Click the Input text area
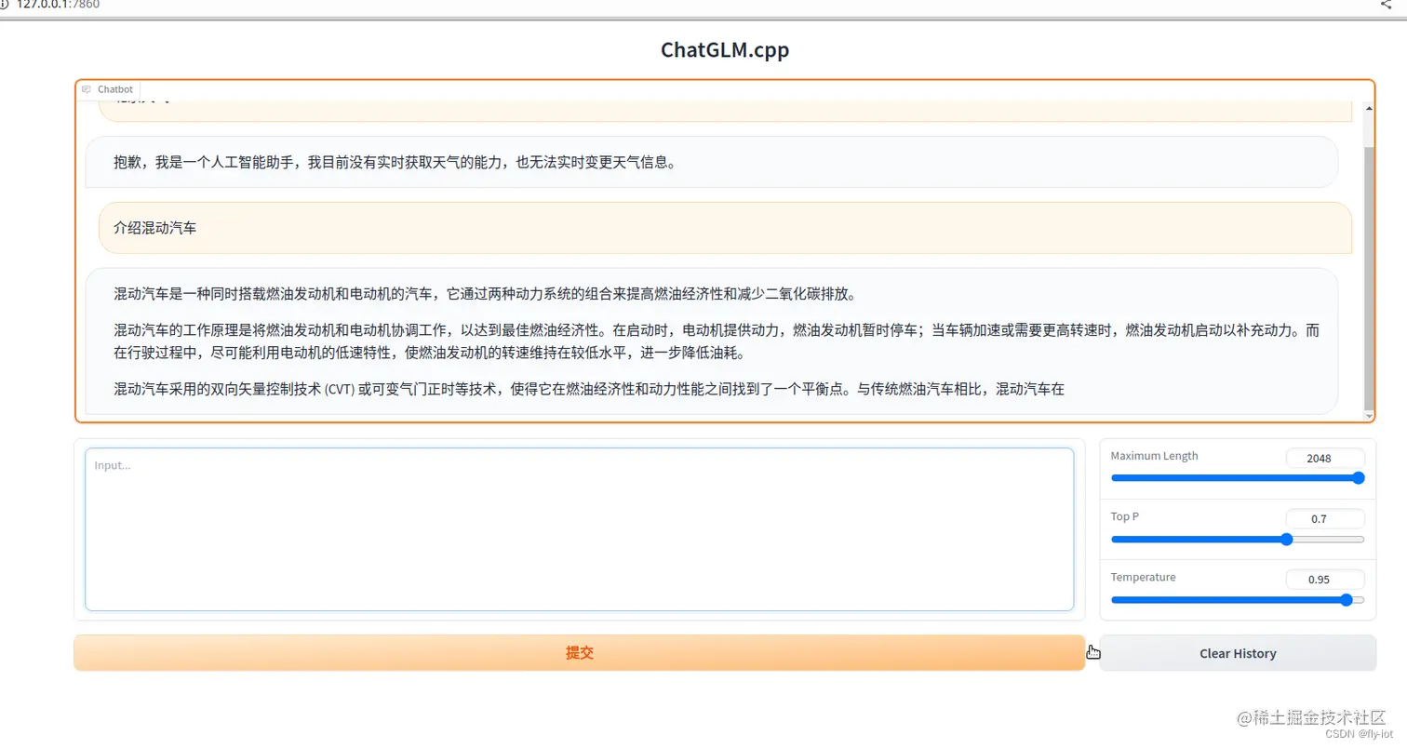The width and height of the screenshot is (1407, 748). [x=579, y=529]
